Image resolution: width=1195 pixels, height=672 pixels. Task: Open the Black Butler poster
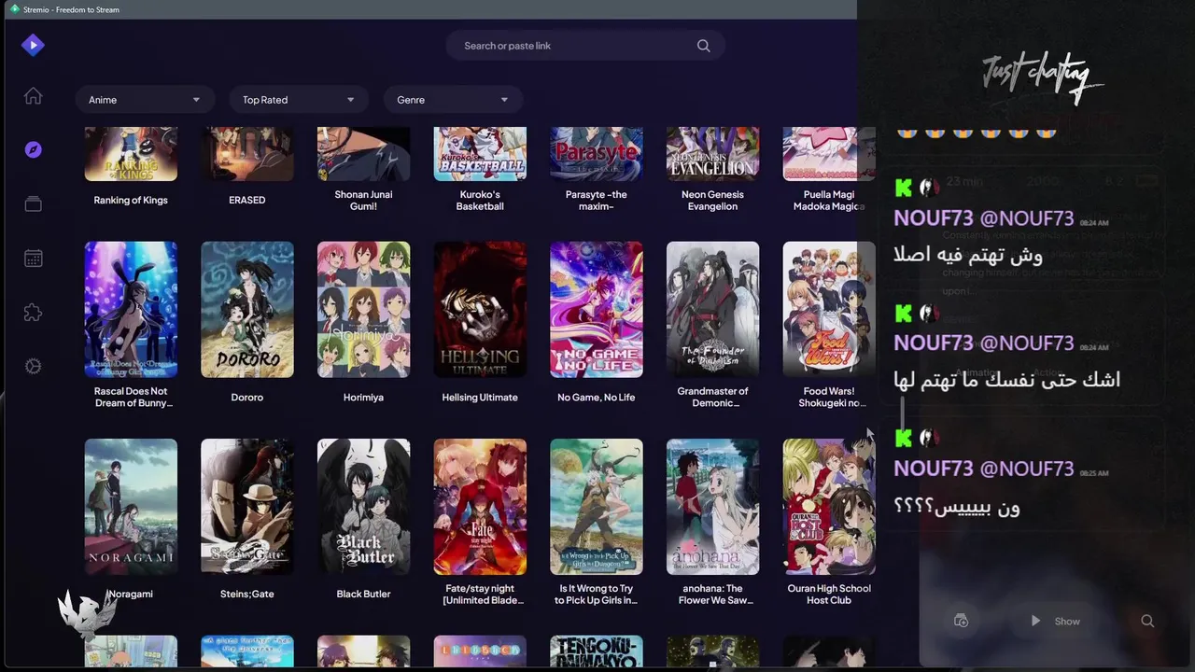coord(363,507)
